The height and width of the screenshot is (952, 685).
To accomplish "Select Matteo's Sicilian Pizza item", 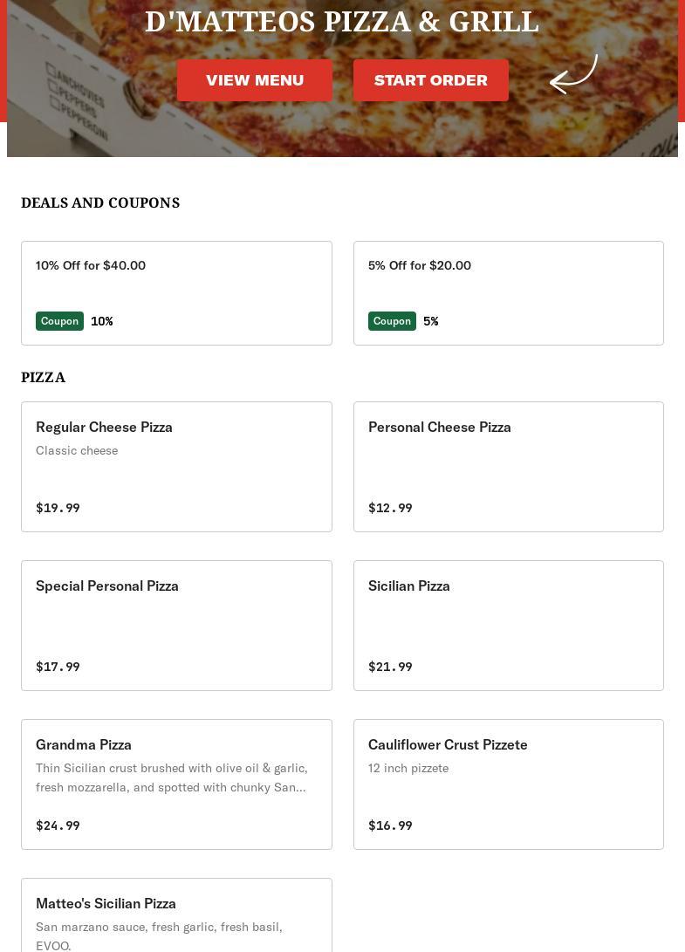I will point(176,914).
